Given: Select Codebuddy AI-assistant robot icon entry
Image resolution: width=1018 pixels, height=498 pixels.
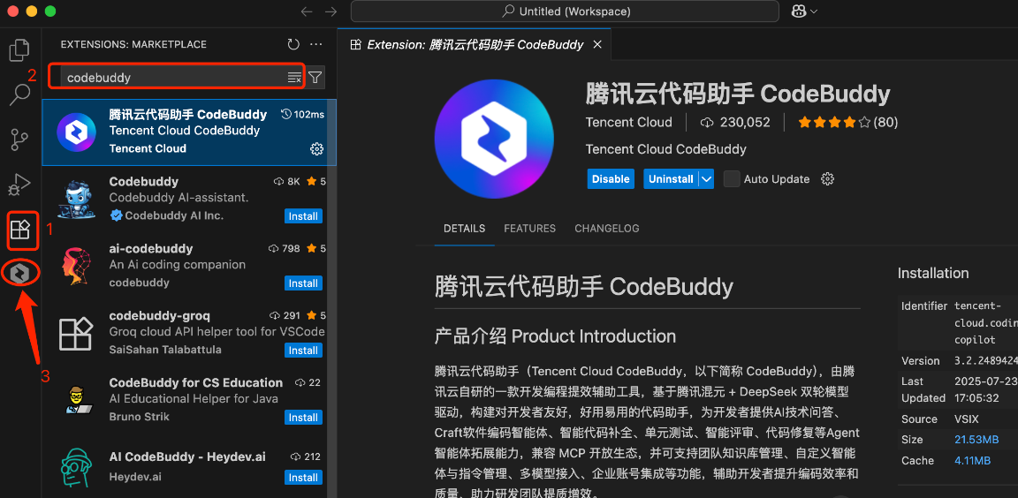Looking at the screenshot, I should (77, 199).
